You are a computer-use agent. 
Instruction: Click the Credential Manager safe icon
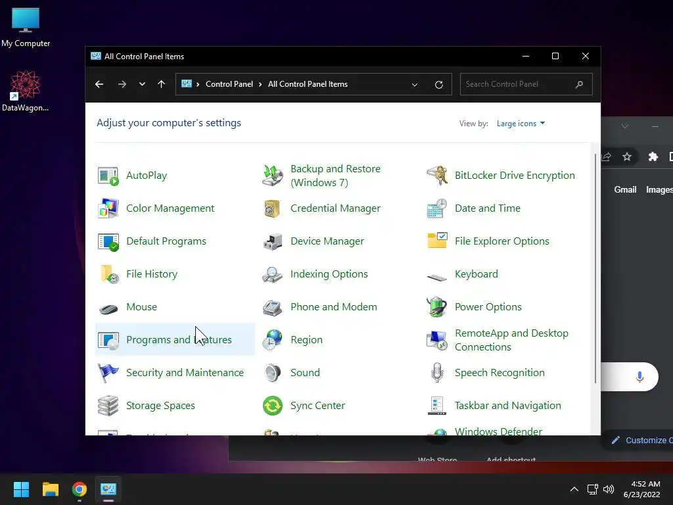pos(273,208)
